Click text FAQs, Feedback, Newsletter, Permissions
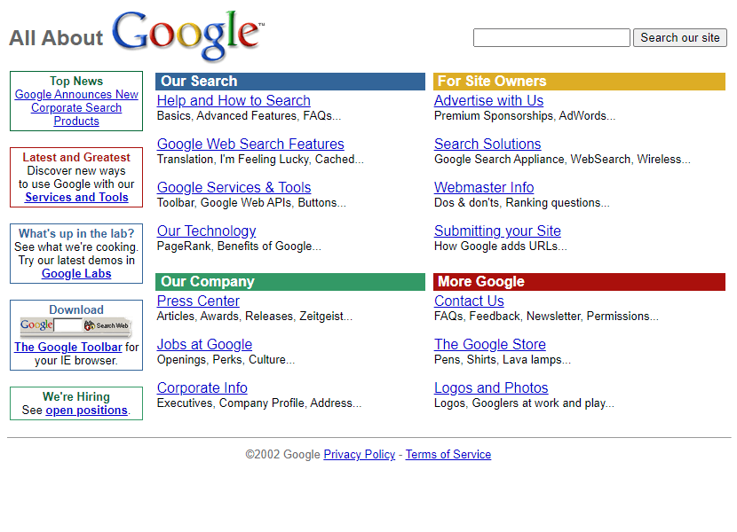 click(x=546, y=317)
